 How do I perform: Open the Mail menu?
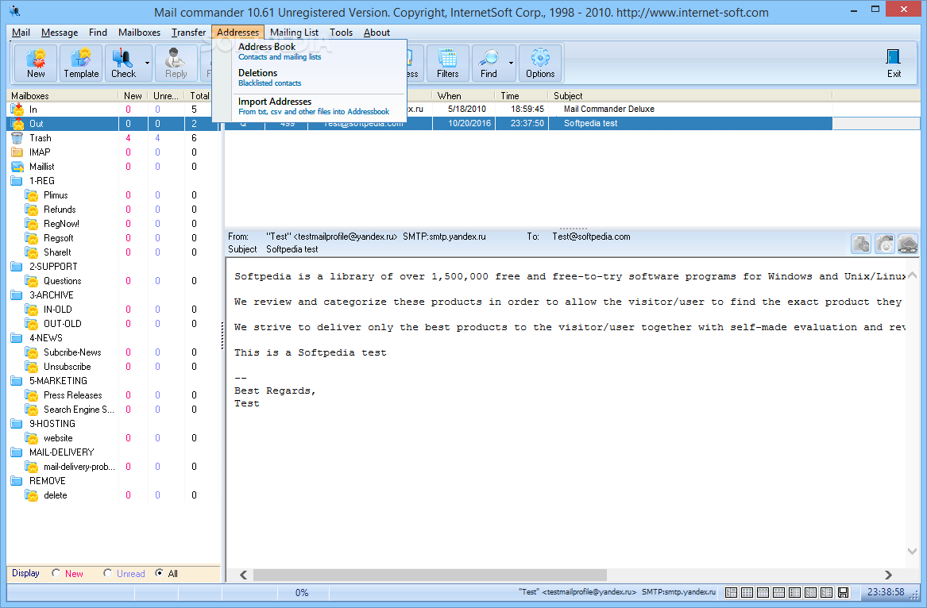21,33
